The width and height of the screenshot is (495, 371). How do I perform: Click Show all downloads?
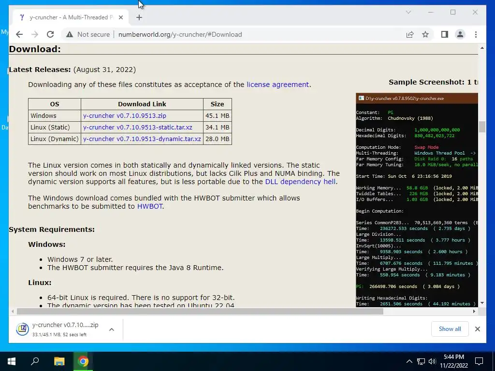450,329
